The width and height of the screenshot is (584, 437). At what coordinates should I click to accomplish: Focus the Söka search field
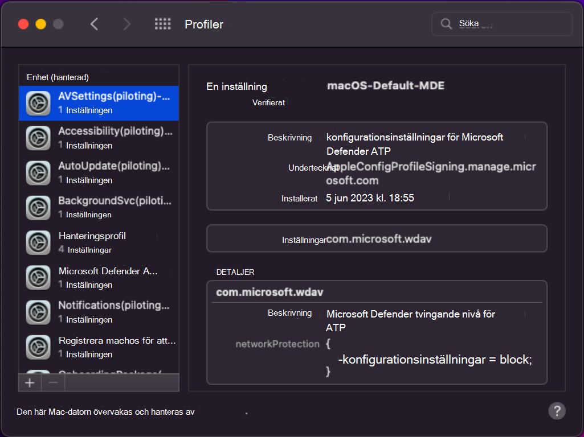point(502,24)
